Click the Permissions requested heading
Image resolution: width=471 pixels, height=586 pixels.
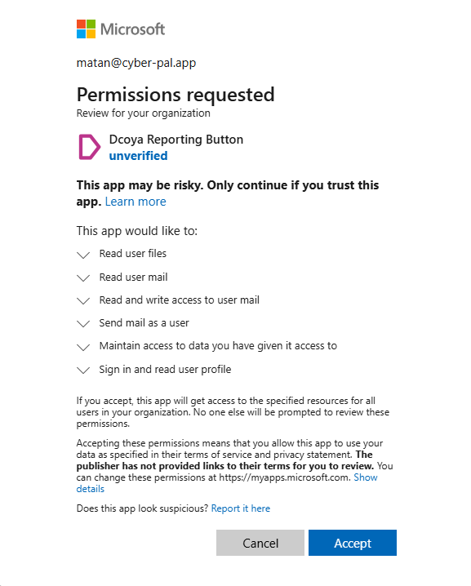[x=176, y=94]
